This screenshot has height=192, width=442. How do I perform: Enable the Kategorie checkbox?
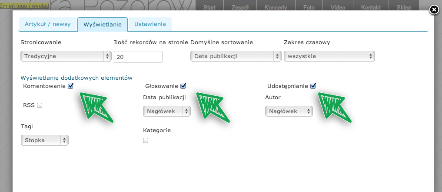coord(146,140)
